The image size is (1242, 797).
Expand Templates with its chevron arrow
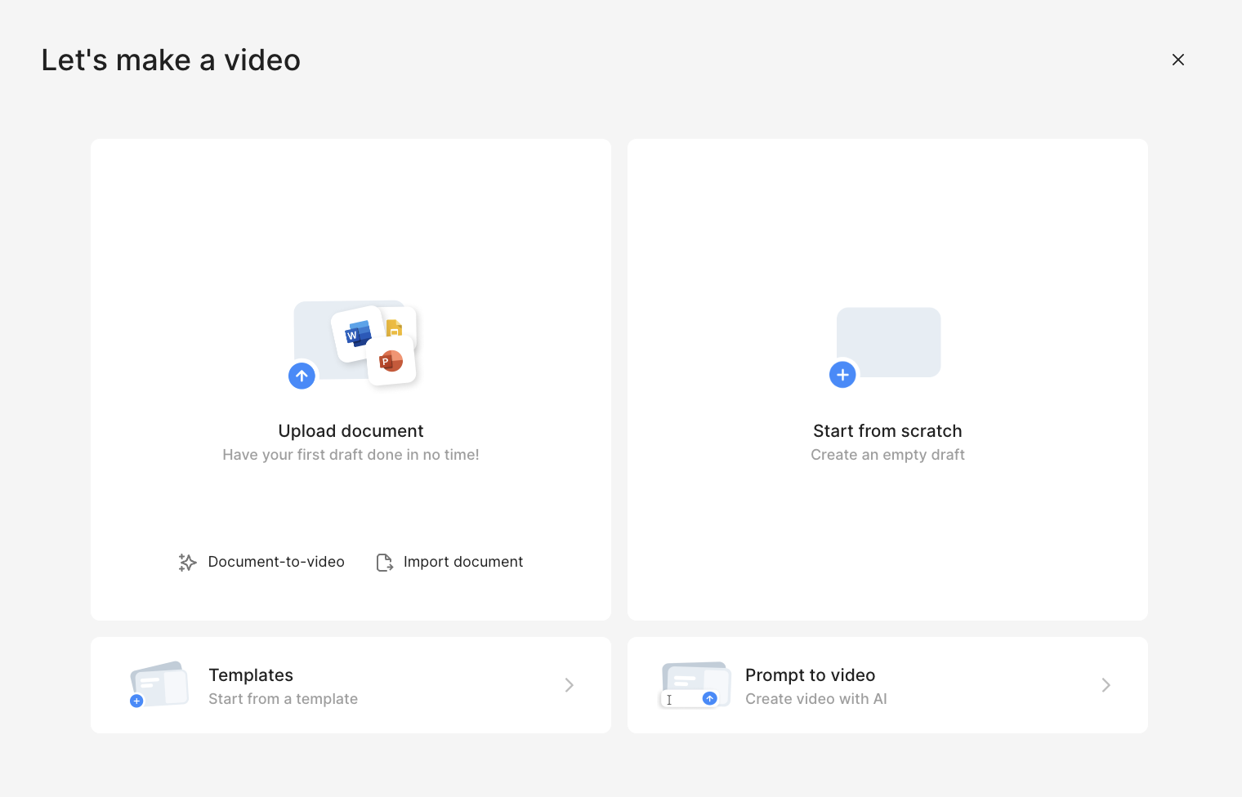pyautogui.click(x=570, y=685)
